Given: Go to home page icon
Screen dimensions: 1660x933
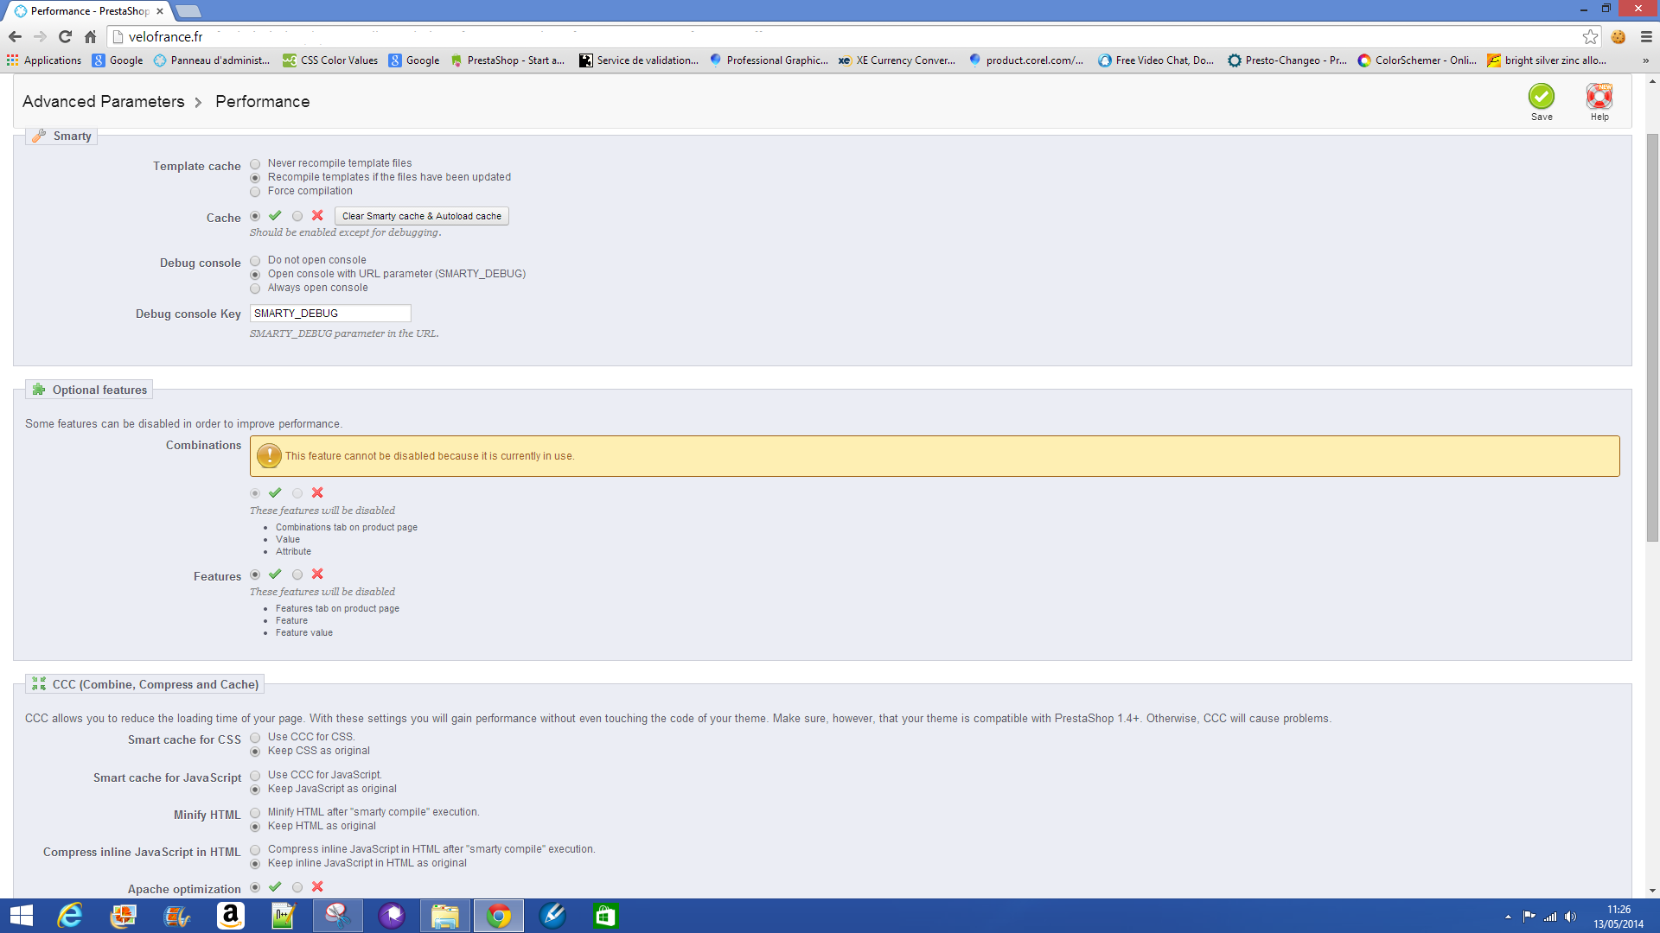Looking at the screenshot, I should 90,36.
